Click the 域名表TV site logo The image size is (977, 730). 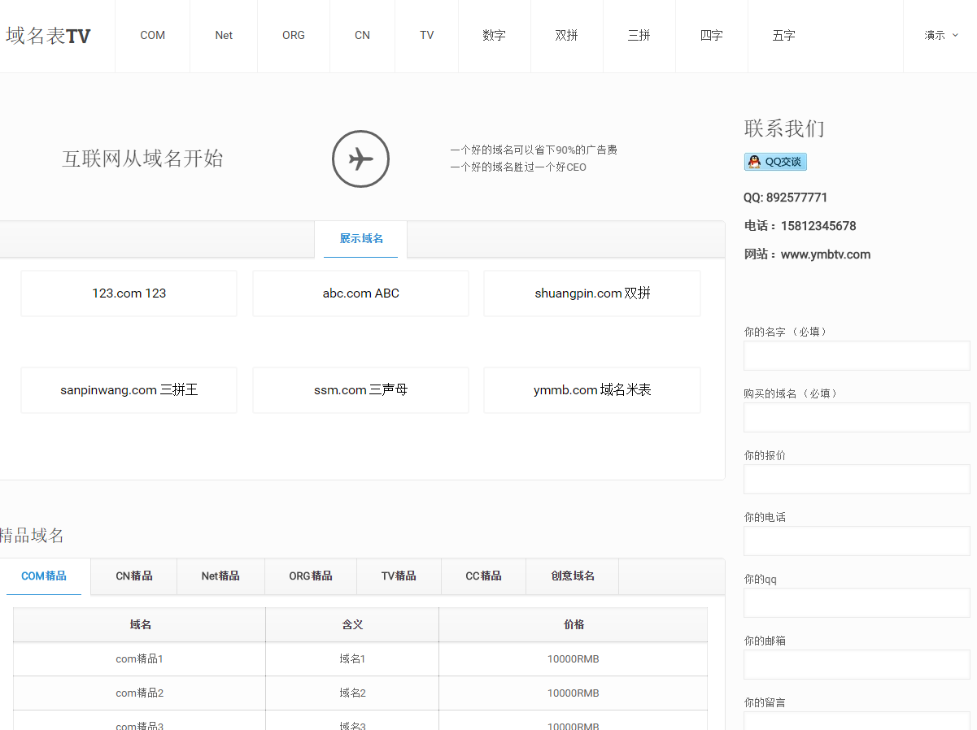[48, 36]
